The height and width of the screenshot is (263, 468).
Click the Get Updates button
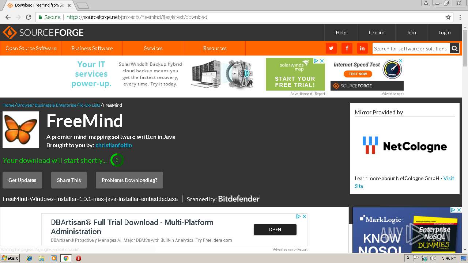22,180
